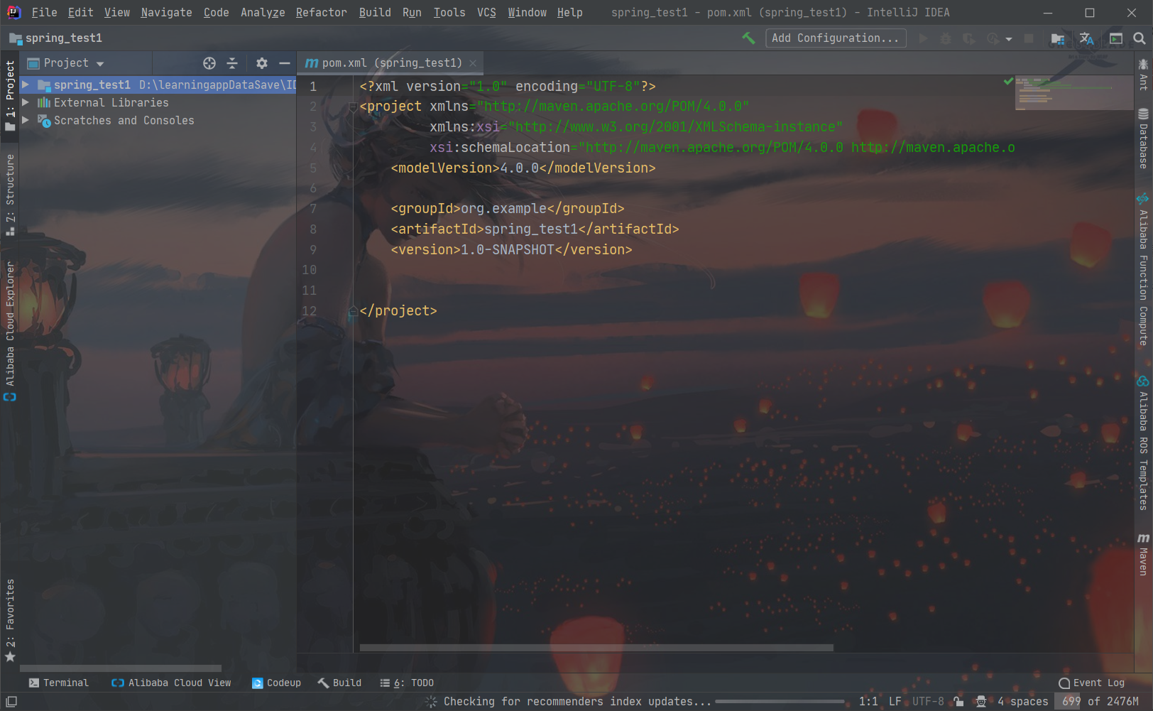Collapse the project tag fold at line 2
This screenshot has width=1153, height=711.
coord(353,107)
